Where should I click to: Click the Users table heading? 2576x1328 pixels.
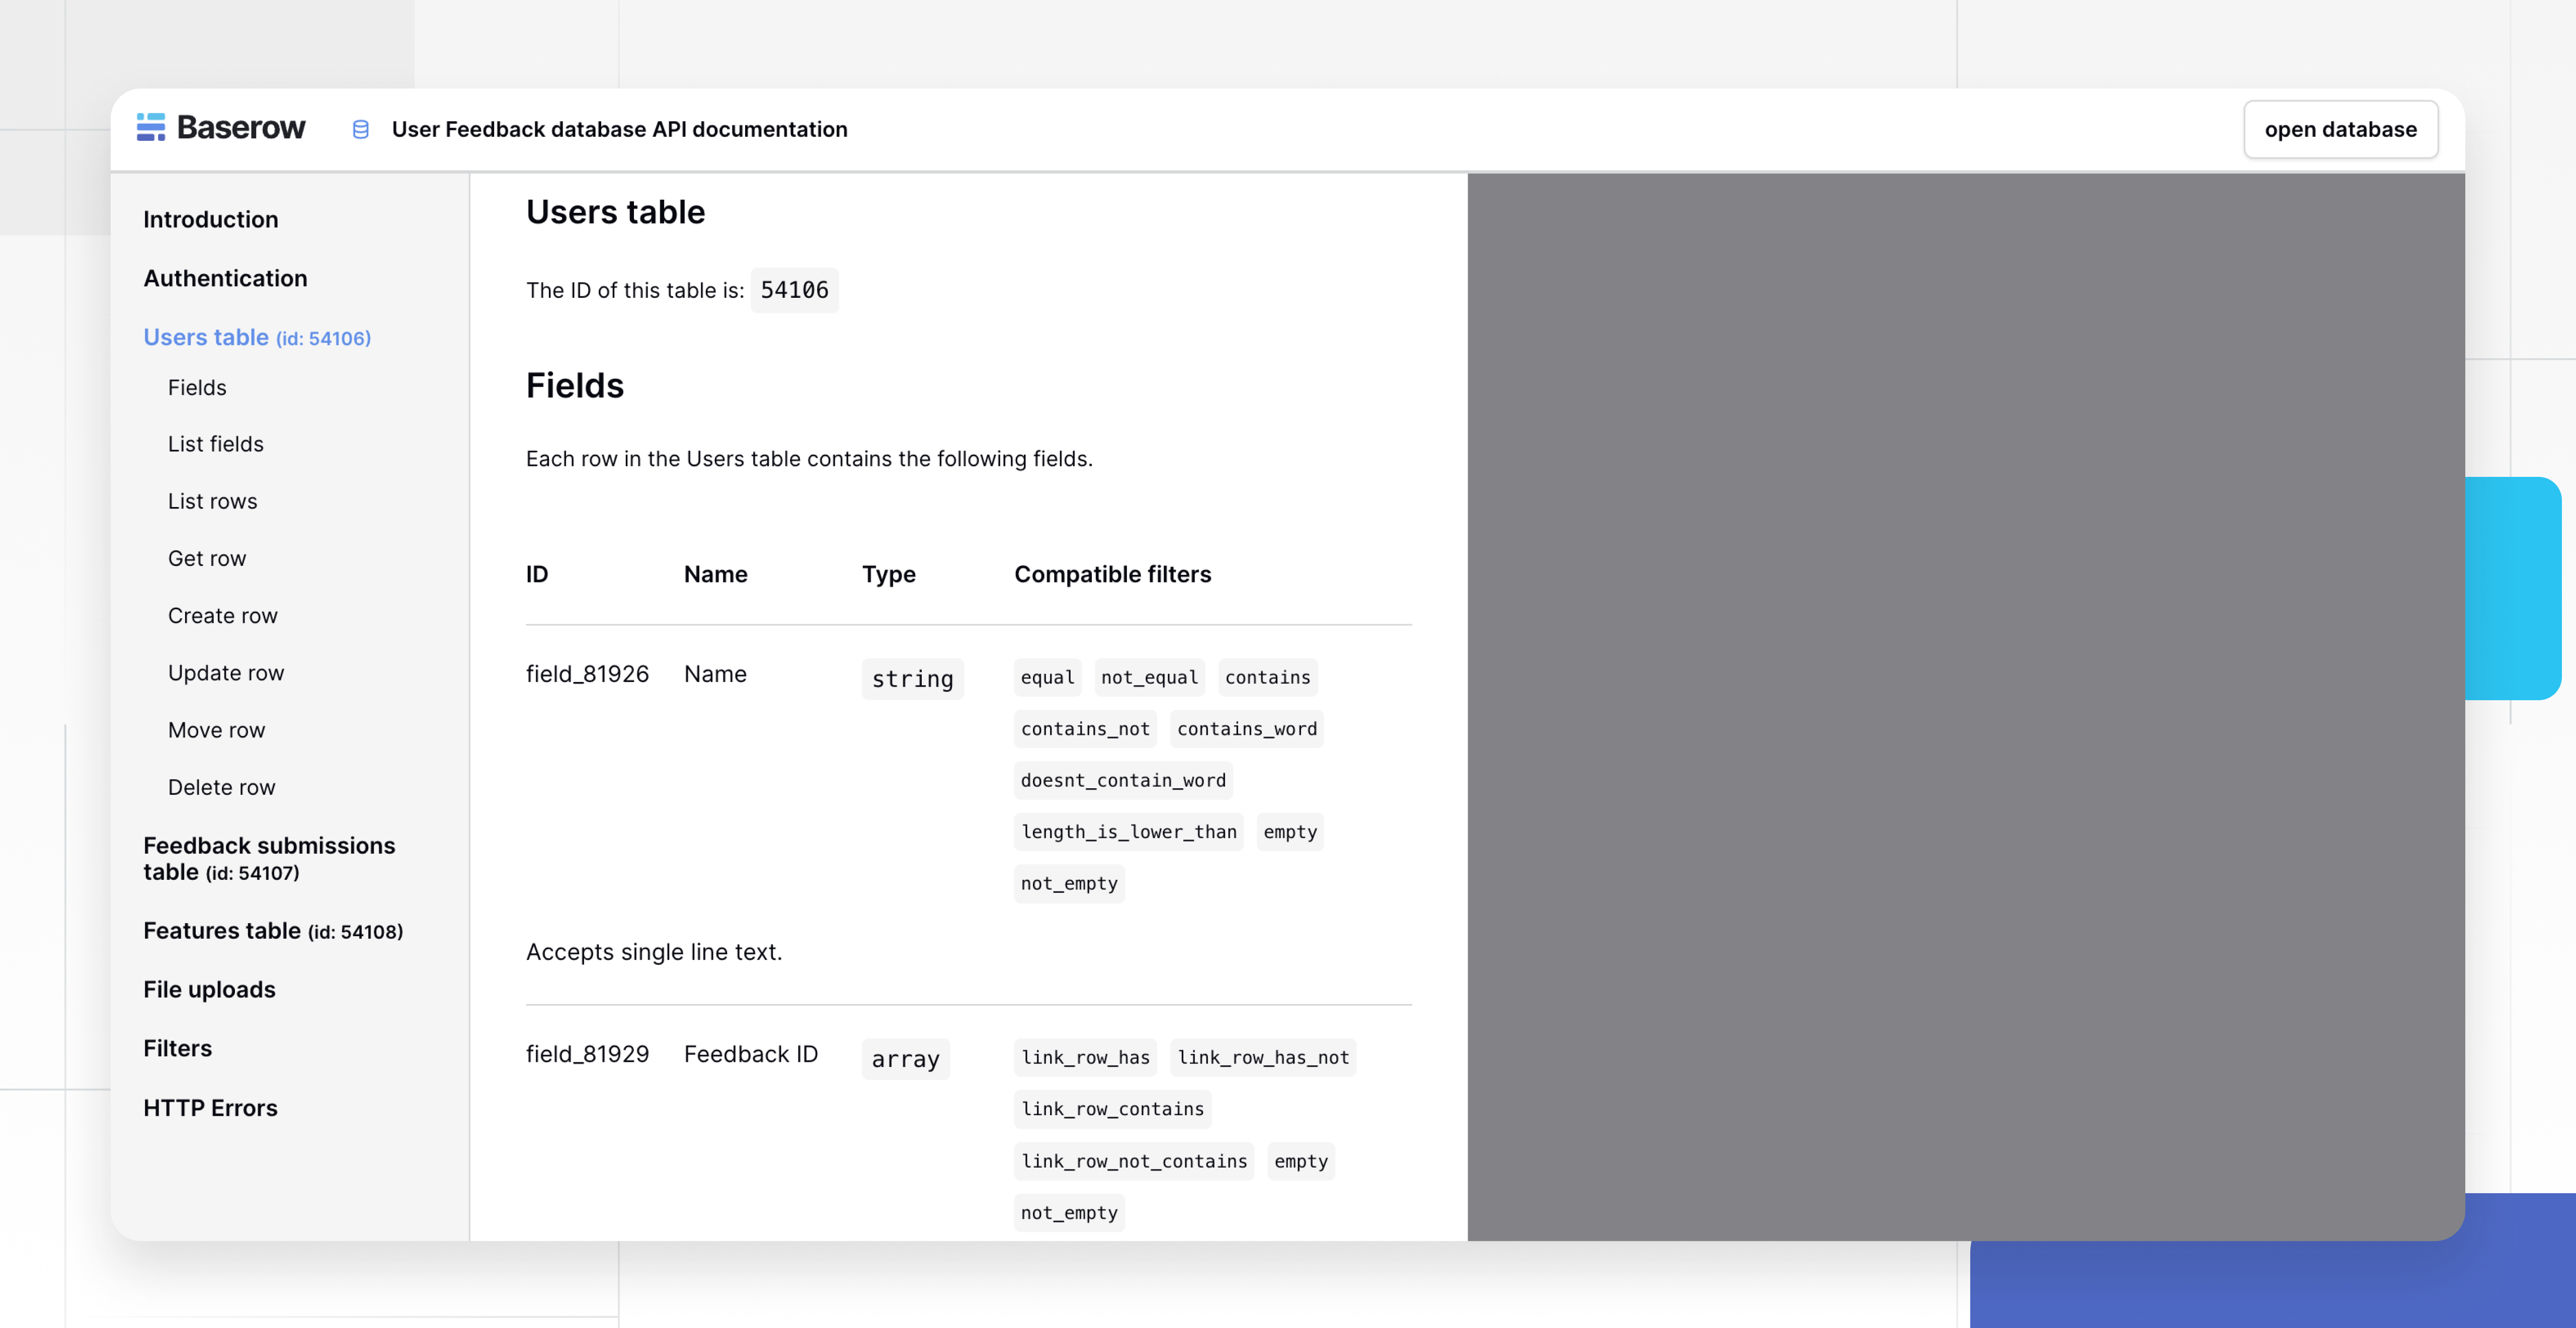click(x=615, y=212)
